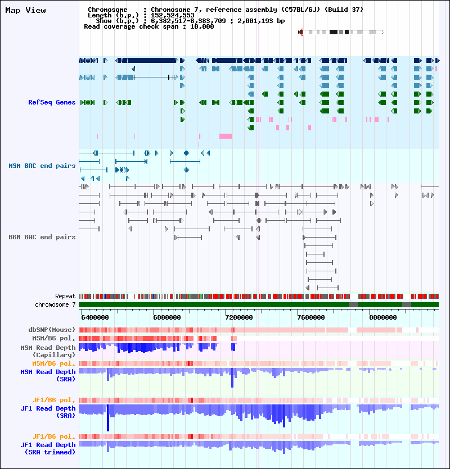The height and width of the screenshot is (469, 450).
Task: Click the Repeat track colored bar
Action: pyautogui.click(x=259, y=296)
